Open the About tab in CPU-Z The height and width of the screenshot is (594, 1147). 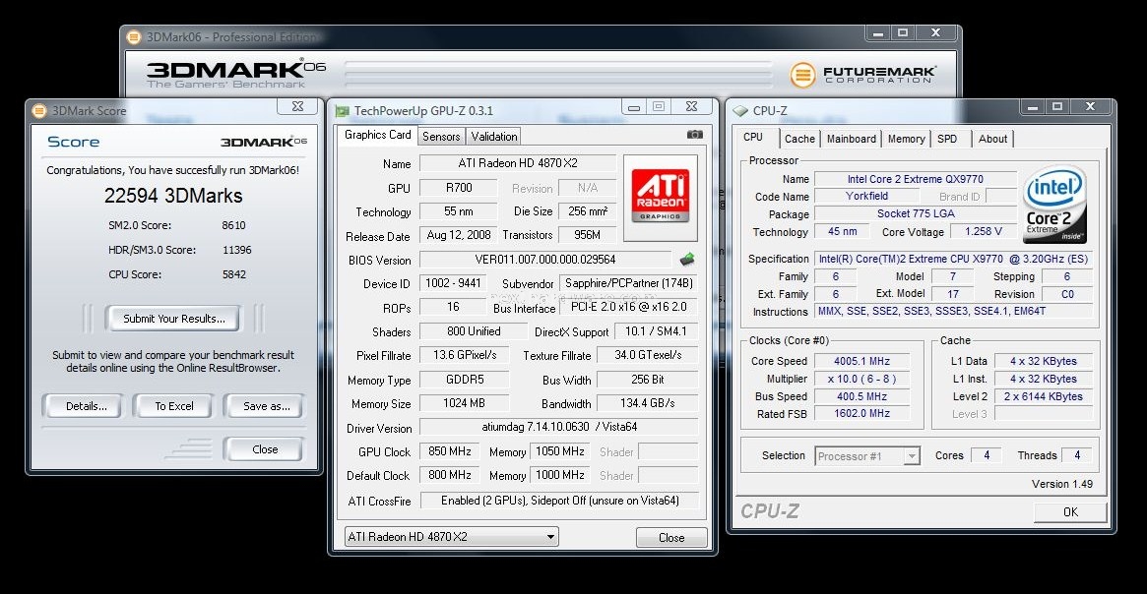tap(992, 139)
